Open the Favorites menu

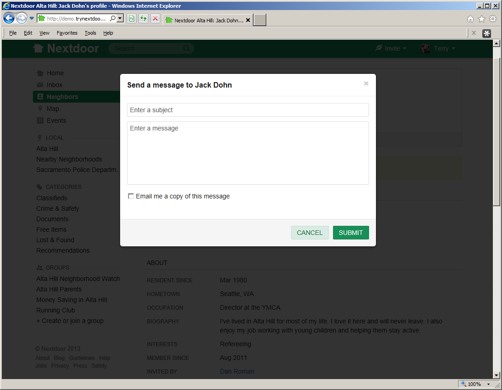67,33
